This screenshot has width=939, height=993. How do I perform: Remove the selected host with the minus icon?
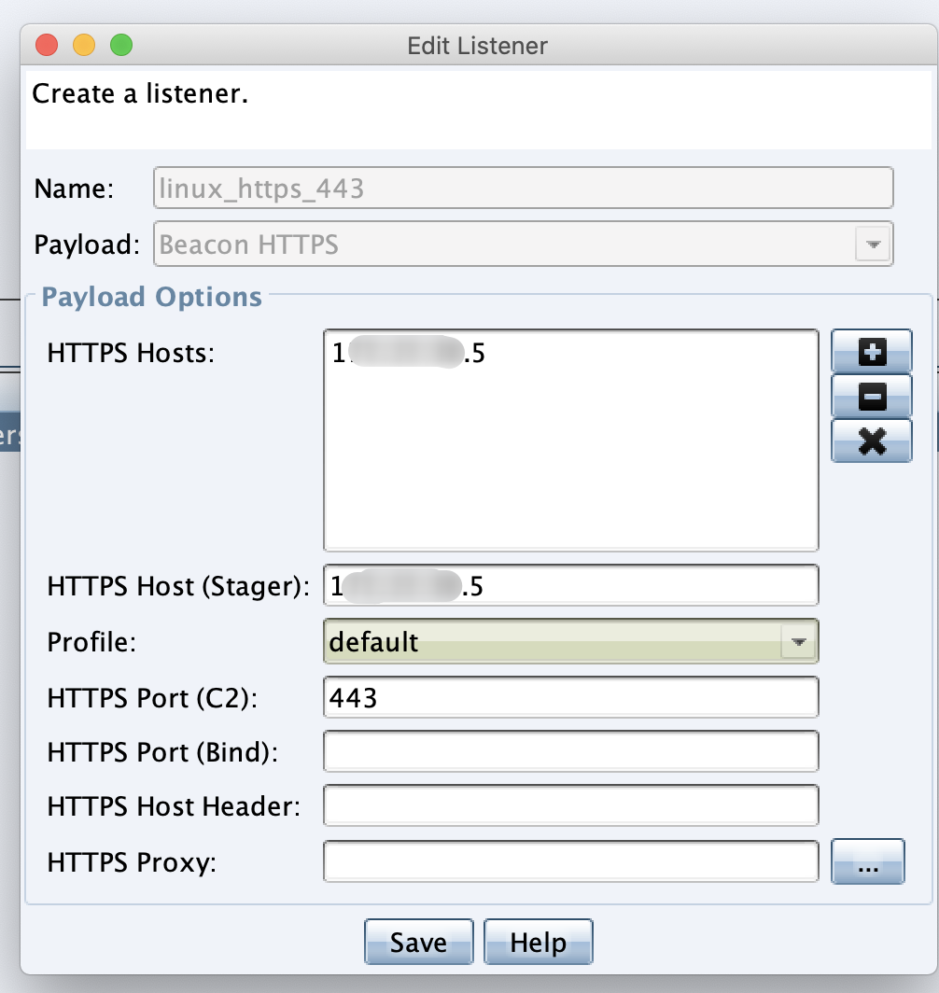click(x=870, y=397)
